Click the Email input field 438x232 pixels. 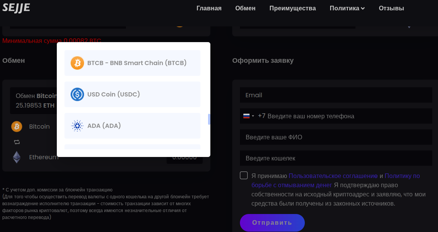(336, 95)
